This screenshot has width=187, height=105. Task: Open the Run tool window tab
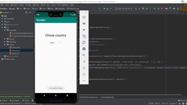(x=4, y=100)
